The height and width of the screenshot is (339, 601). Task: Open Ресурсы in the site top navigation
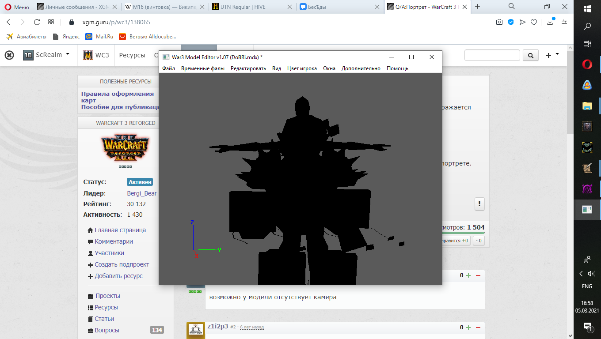coord(132,55)
